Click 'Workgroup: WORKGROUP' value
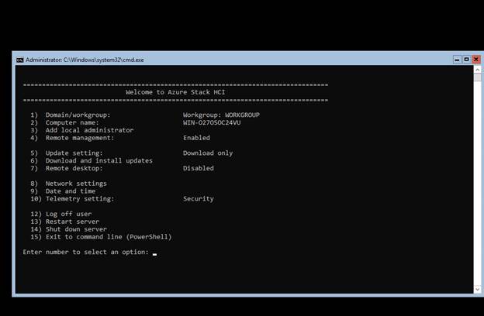The image size is (484, 316). pos(221,115)
